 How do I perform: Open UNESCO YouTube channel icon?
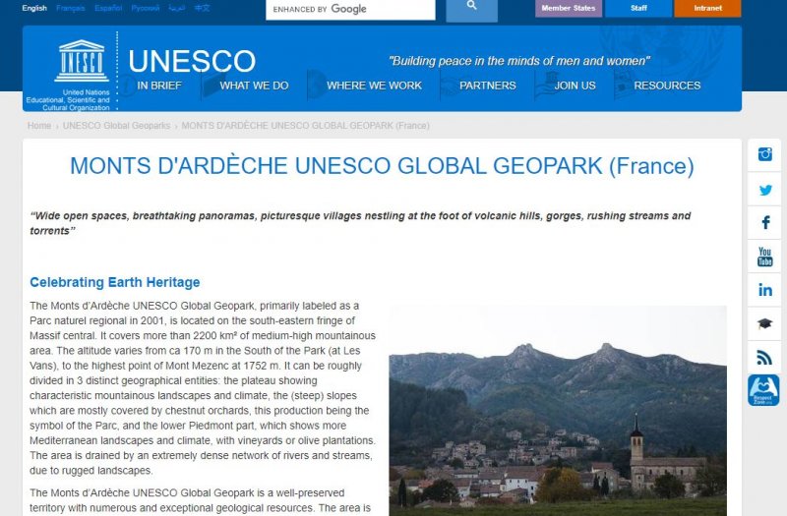[764, 257]
